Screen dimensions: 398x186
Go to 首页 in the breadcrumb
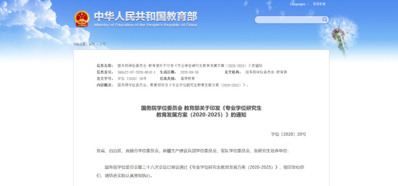tap(91, 44)
